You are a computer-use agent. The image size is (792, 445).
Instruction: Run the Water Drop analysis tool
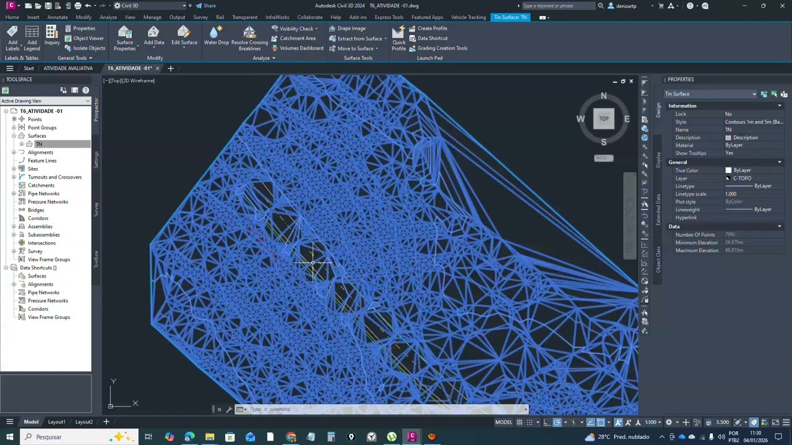tap(216, 36)
